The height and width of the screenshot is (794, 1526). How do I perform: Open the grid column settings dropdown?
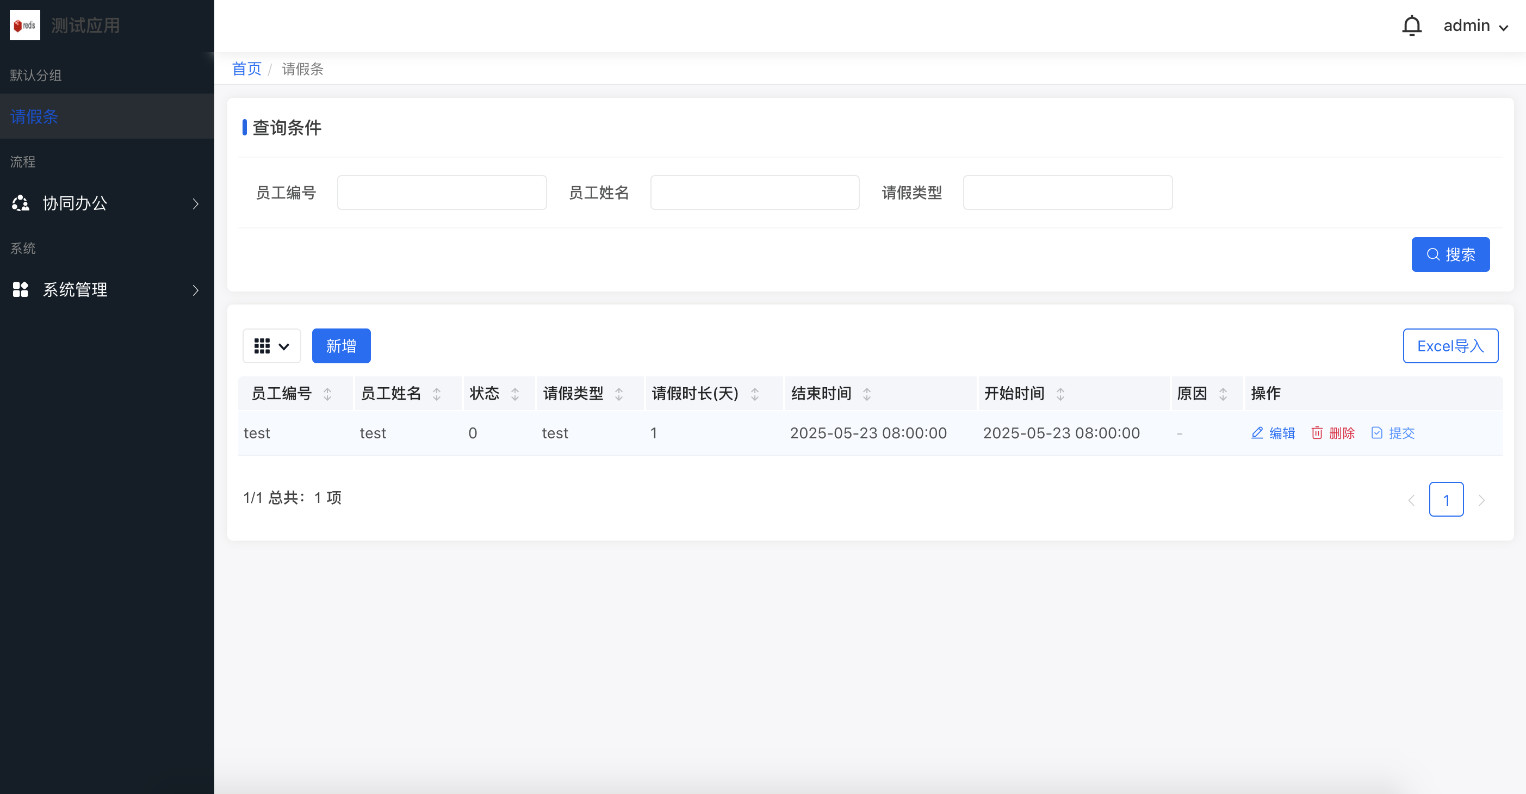[272, 346]
